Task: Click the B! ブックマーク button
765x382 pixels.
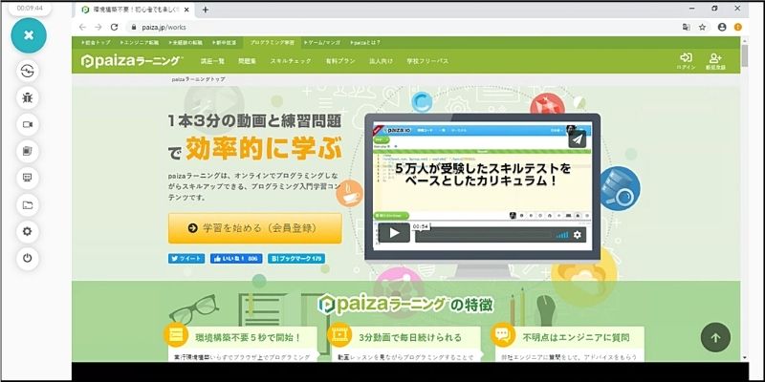Action: click(296, 259)
